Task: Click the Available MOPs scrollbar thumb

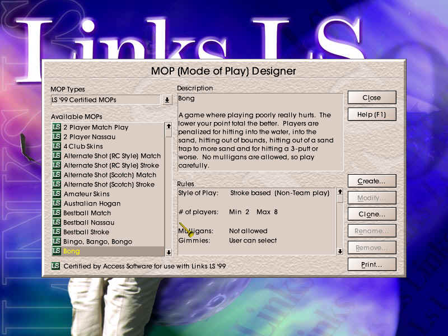Action: coord(169,133)
